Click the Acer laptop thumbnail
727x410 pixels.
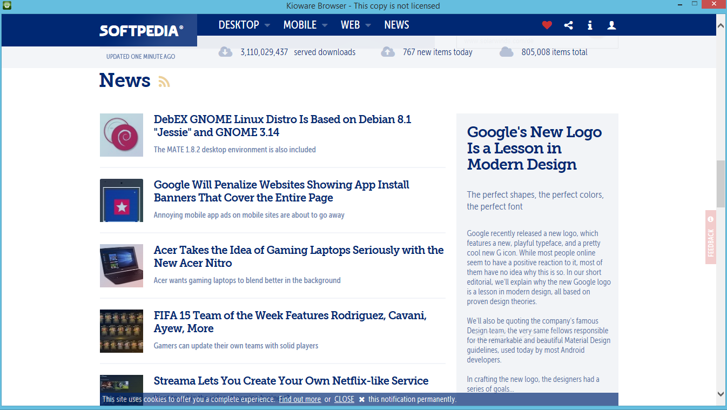[x=122, y=266]
